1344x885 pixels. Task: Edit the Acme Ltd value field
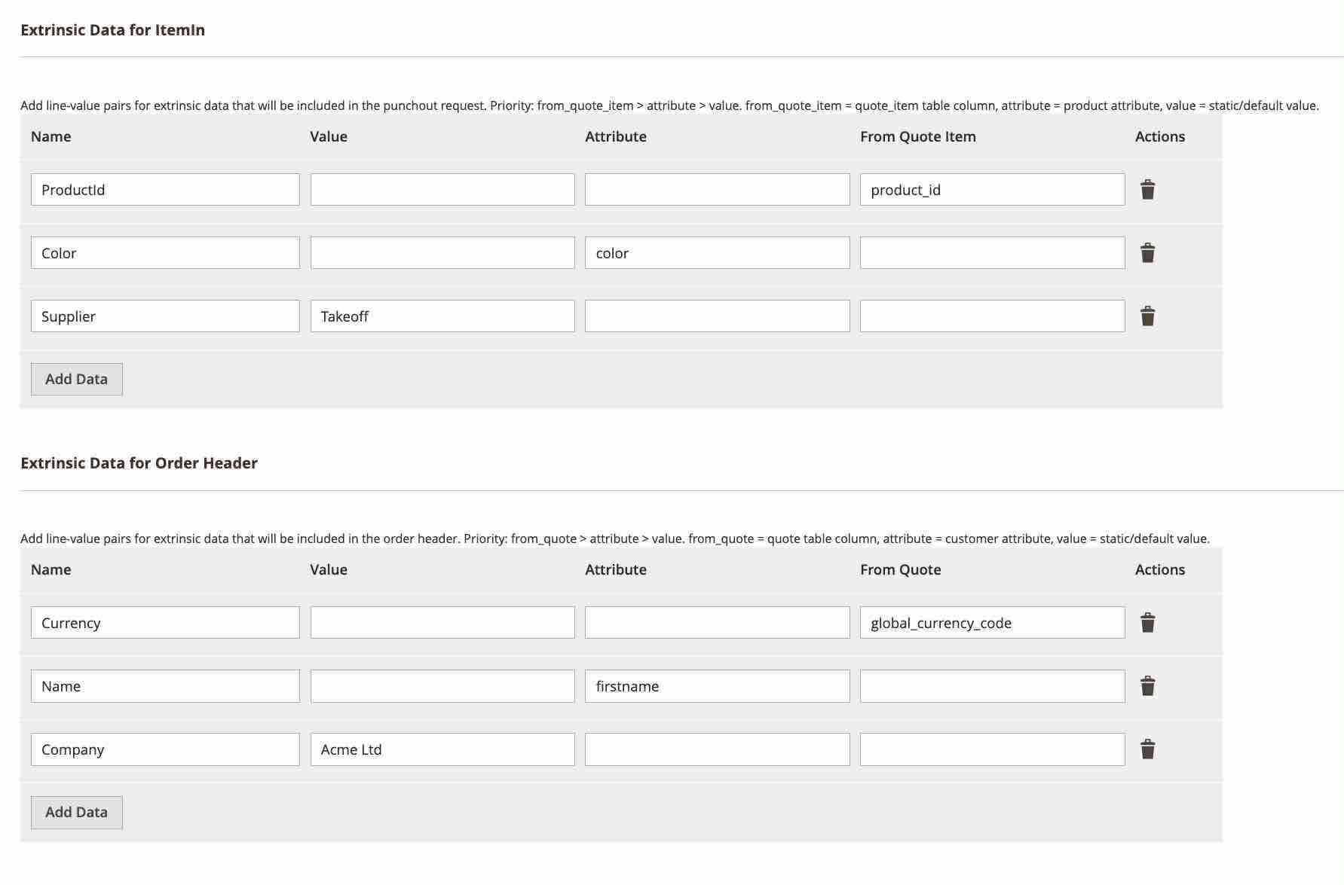point(442,749)
